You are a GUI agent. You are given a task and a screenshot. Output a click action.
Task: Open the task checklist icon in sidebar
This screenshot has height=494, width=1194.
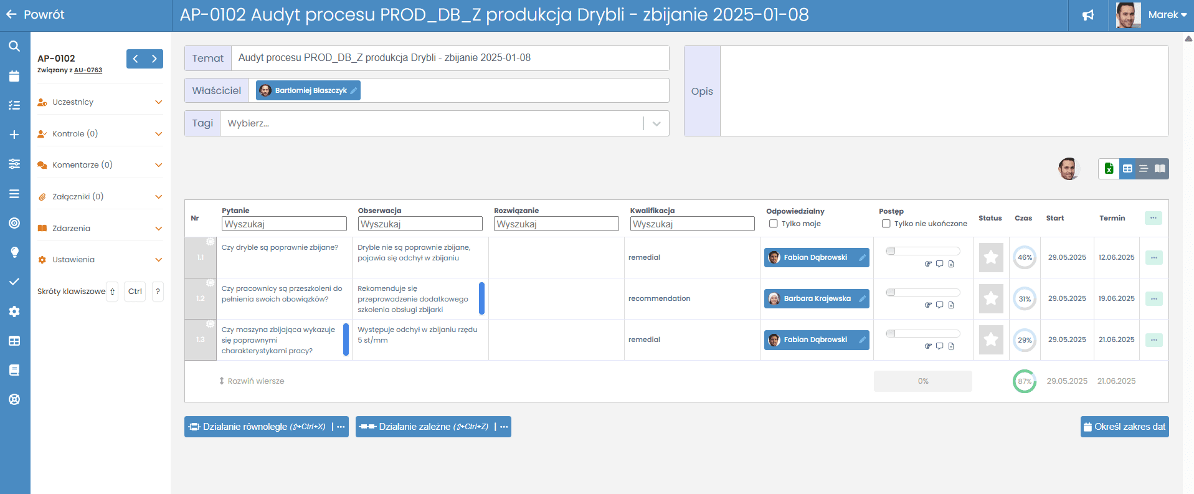tap(14, 105)
